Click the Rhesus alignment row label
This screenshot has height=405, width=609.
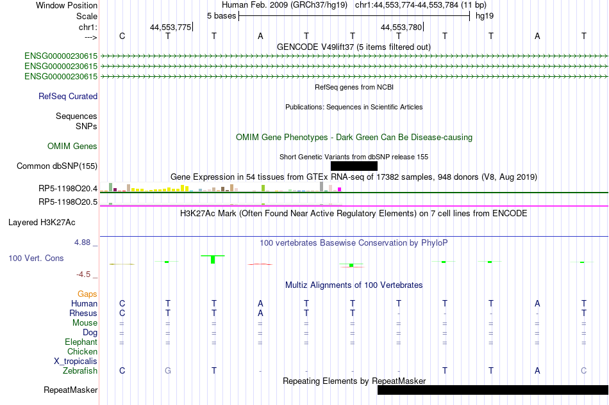[x=83, y=313]
